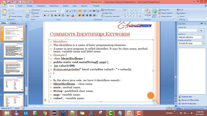
Task: Toggle Align Text Right
Action: coord(87,15)
